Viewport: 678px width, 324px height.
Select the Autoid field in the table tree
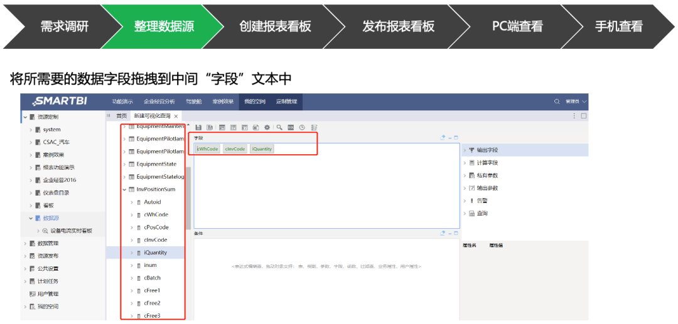tap(153, 202)
